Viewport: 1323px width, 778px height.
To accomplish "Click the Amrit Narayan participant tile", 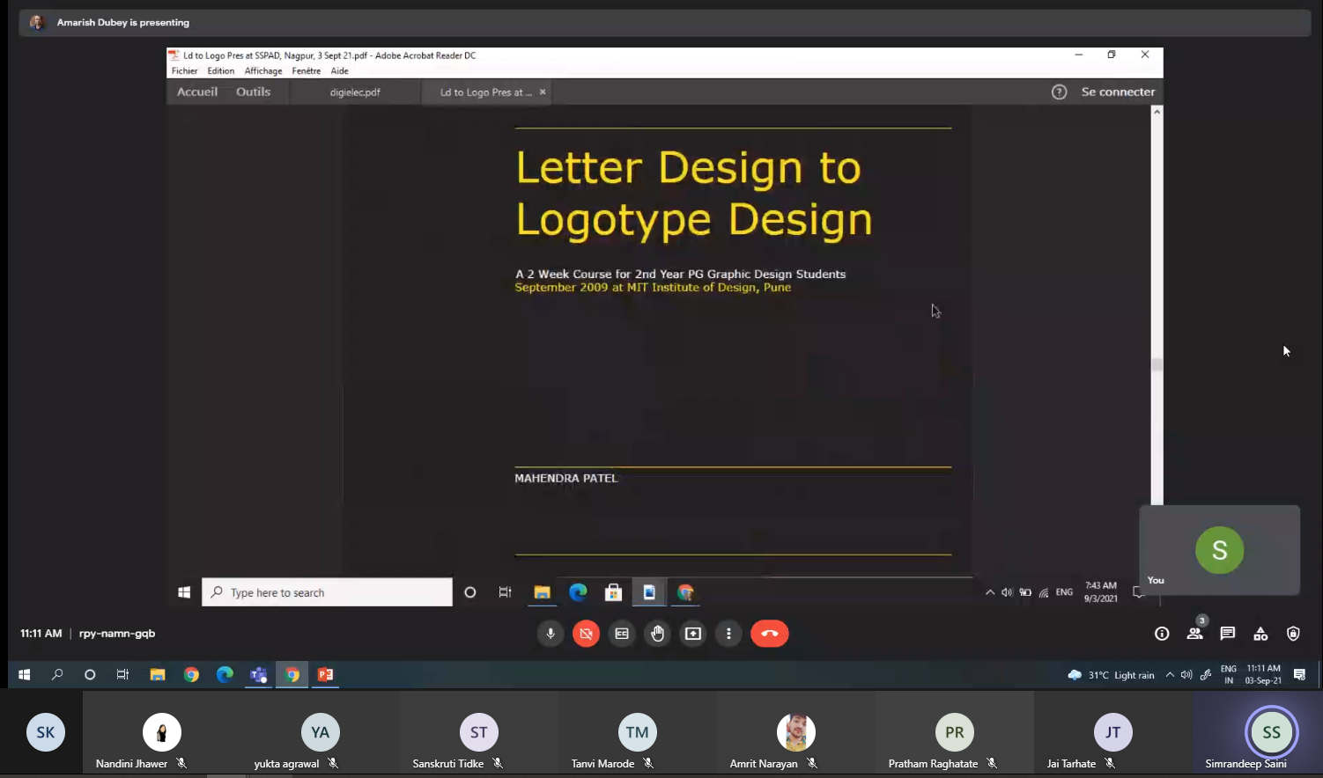I will pyautogui.click(x=795, y=734).
